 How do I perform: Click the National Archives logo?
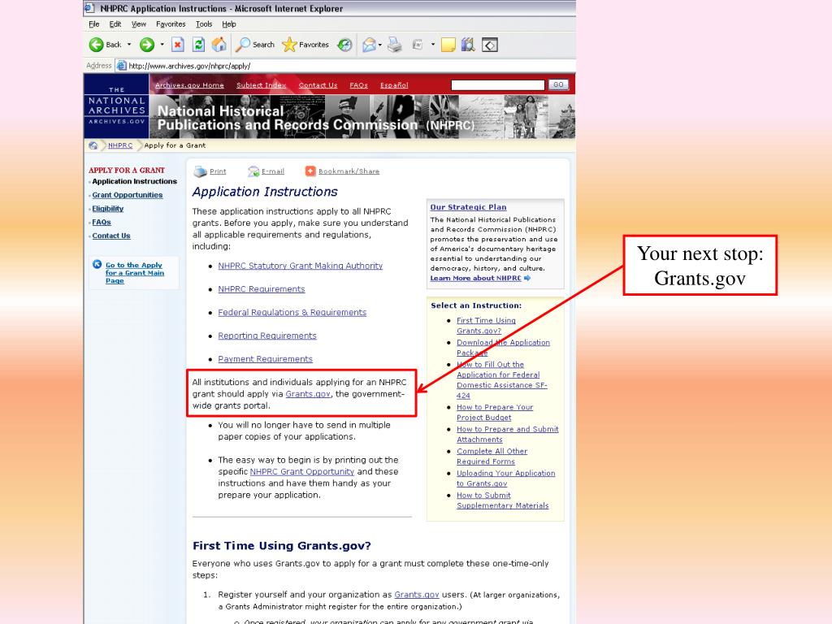[116, 106]
